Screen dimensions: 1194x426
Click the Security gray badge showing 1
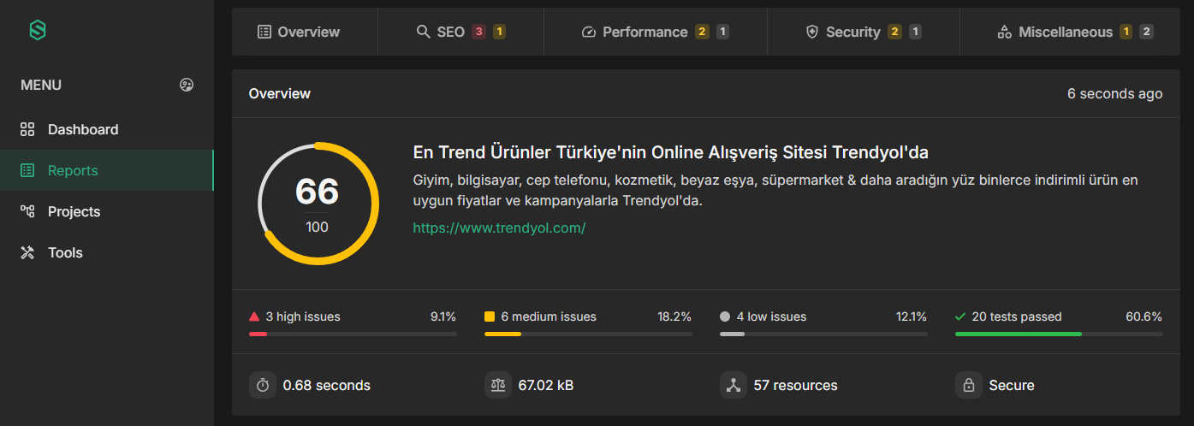(x=916, y=32)
